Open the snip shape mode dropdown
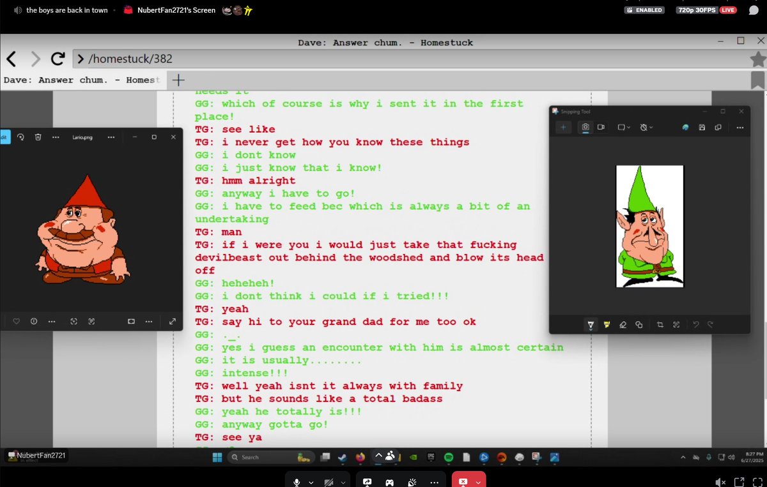This screenshot has height=487, width=767. tap(624, 127)
